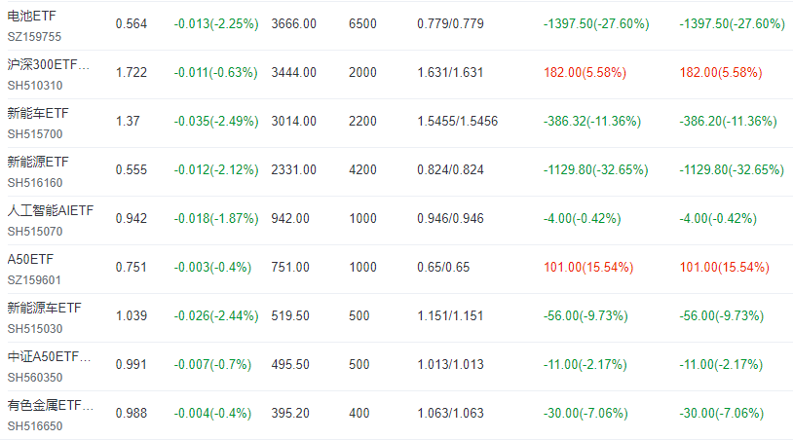Select the SH515070 code text
Viewport: 793px width, 440px height.
click(35, 231)
